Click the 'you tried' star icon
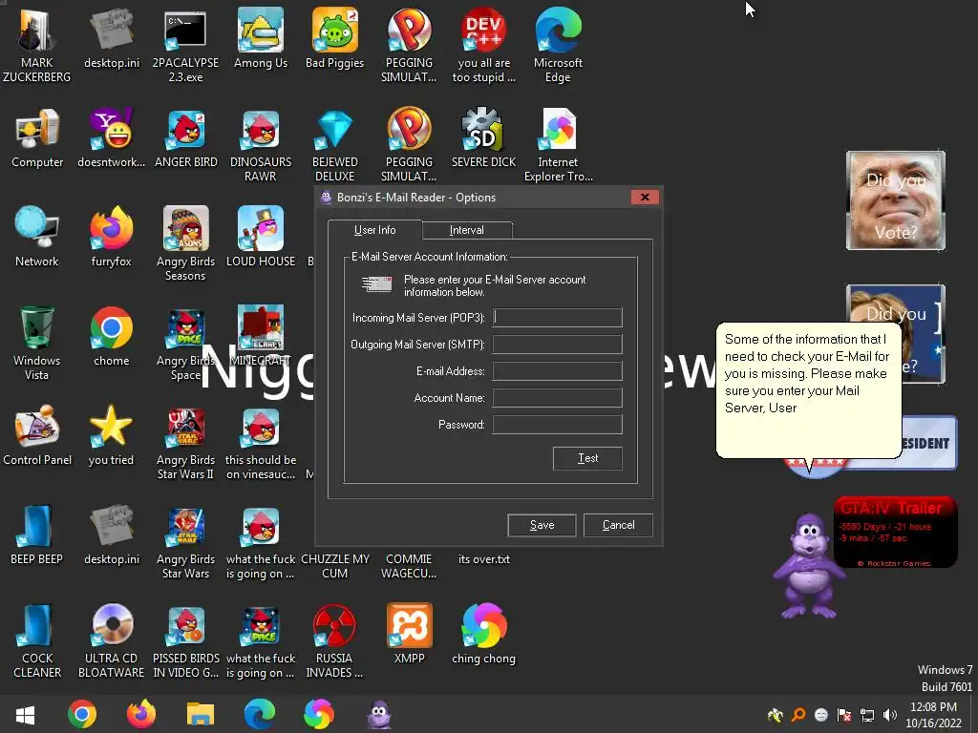978x733 pixels. [111, 435]
